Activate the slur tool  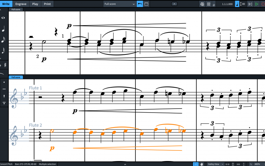[x=2, y=74]
